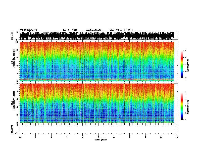Viewport: 199px width, 154px height.
Task: Click the ch.1(V) waveform axis label
Action: pos(12,36)
